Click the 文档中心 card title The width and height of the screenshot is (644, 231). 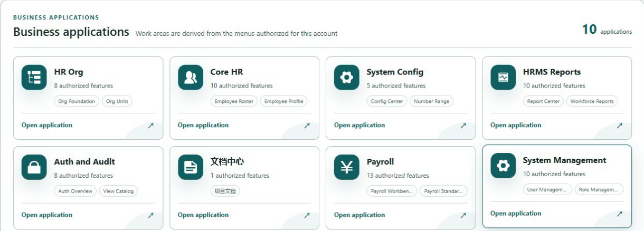[x=227, y=162]
